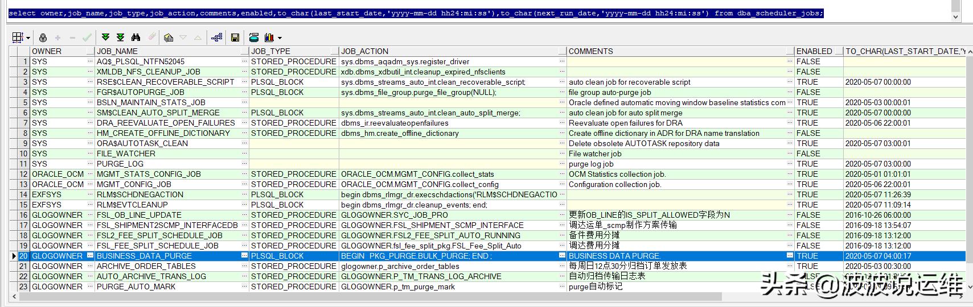
Task: Open ellipsis editor for BUSINESS DATA PURGE comment
Action: click(790, 256)
